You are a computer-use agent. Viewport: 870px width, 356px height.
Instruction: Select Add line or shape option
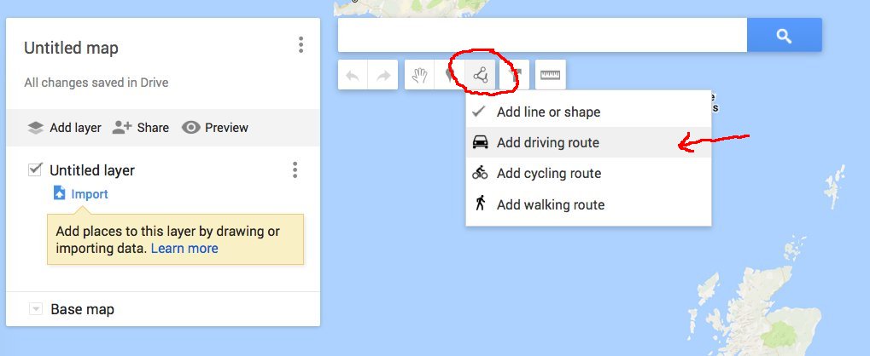[548, 112]
